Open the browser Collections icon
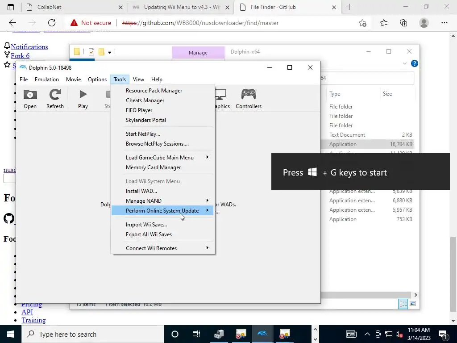457x343 pixels. 403,23
